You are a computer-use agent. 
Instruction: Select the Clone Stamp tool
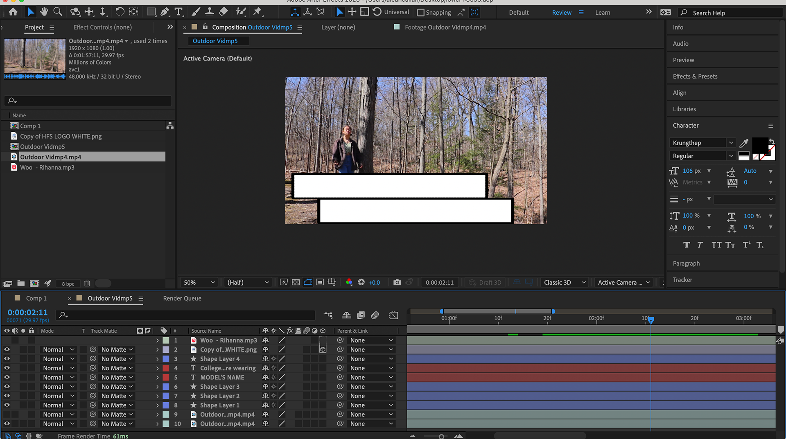click(x=209, y=12)
